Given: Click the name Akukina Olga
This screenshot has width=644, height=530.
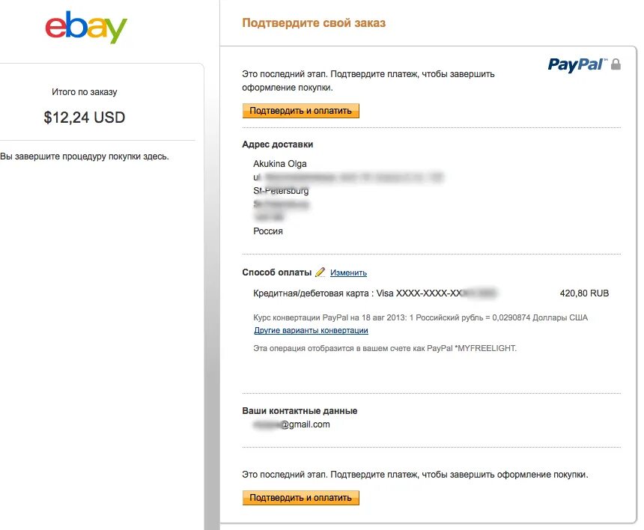Looking at the screenshot, I should 280,164.
